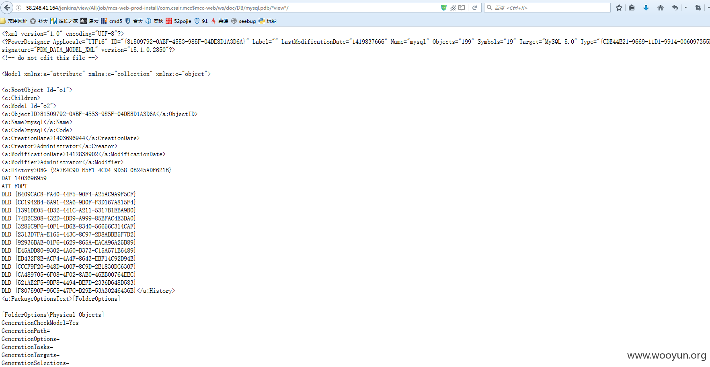Open the 春秋 bookmark
This screenshot has width=710, height=367.
154,21
